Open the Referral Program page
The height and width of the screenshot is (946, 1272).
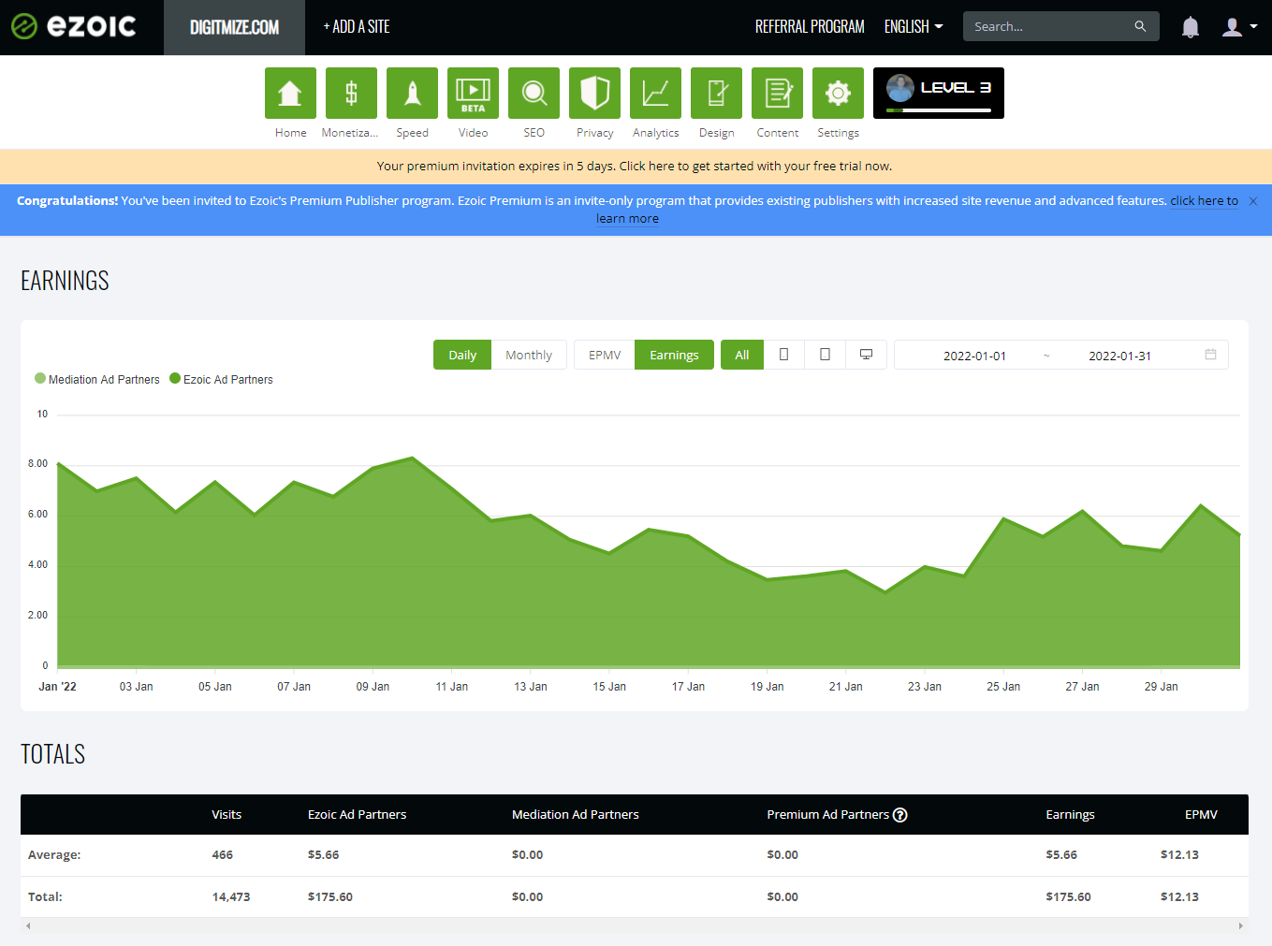coord(810,27)
